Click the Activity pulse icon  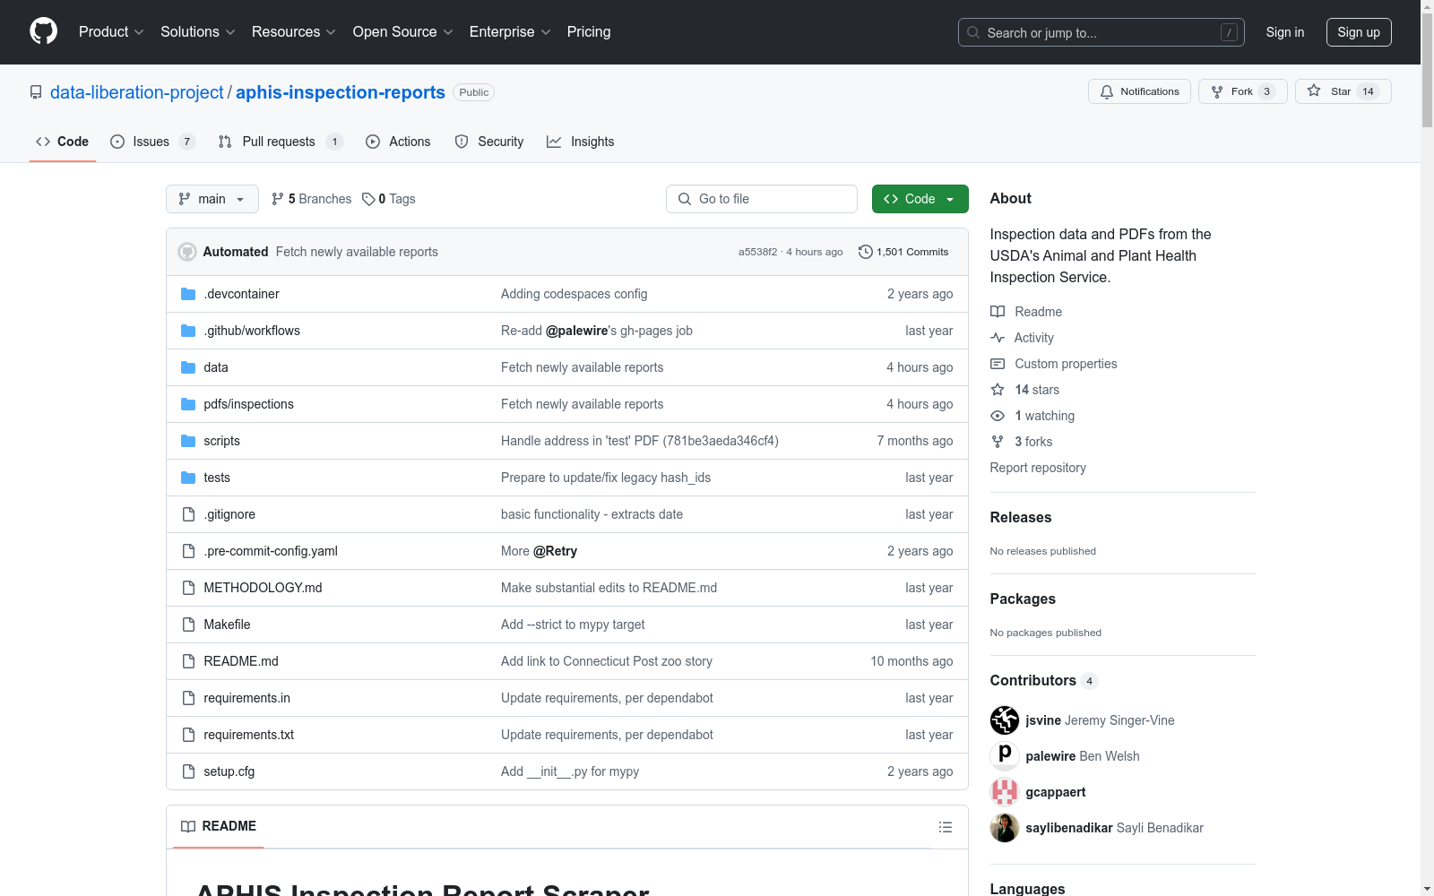point(998,338)
